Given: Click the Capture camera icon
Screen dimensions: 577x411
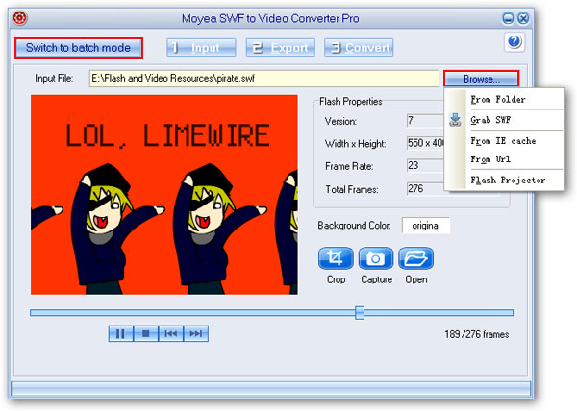Looking at the screenshot, I should 376,258.
